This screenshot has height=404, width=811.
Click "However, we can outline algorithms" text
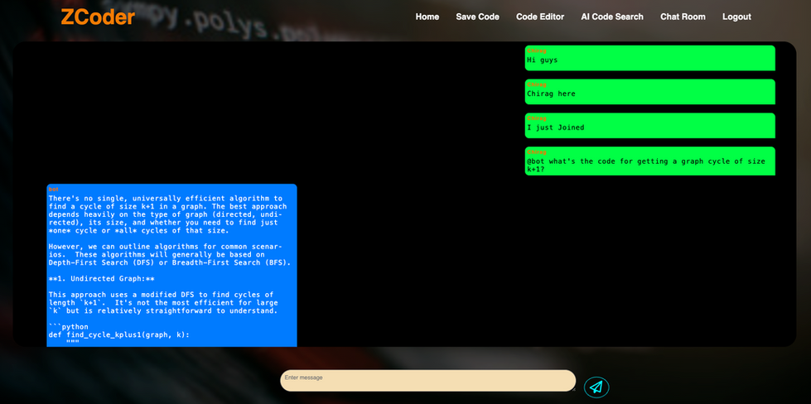(x=166, y=247)
